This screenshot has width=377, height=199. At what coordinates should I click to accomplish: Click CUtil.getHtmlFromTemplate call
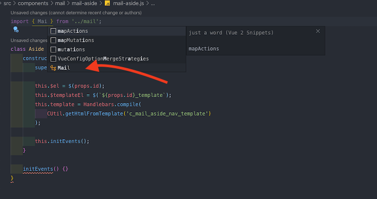coord(85,114)
